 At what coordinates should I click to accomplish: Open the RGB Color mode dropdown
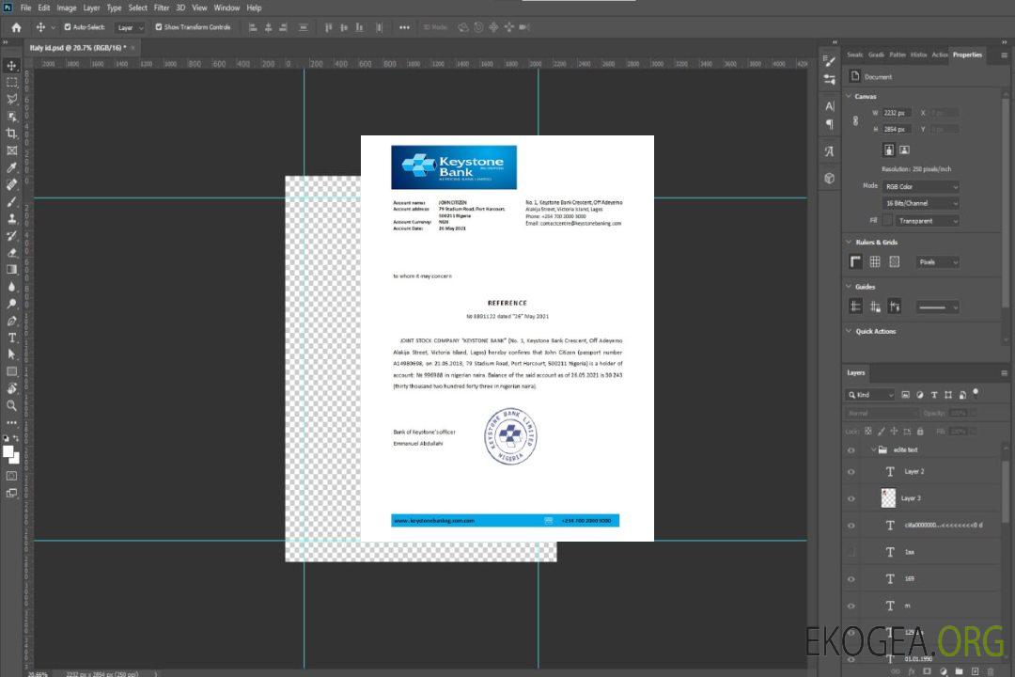point(920,186)
